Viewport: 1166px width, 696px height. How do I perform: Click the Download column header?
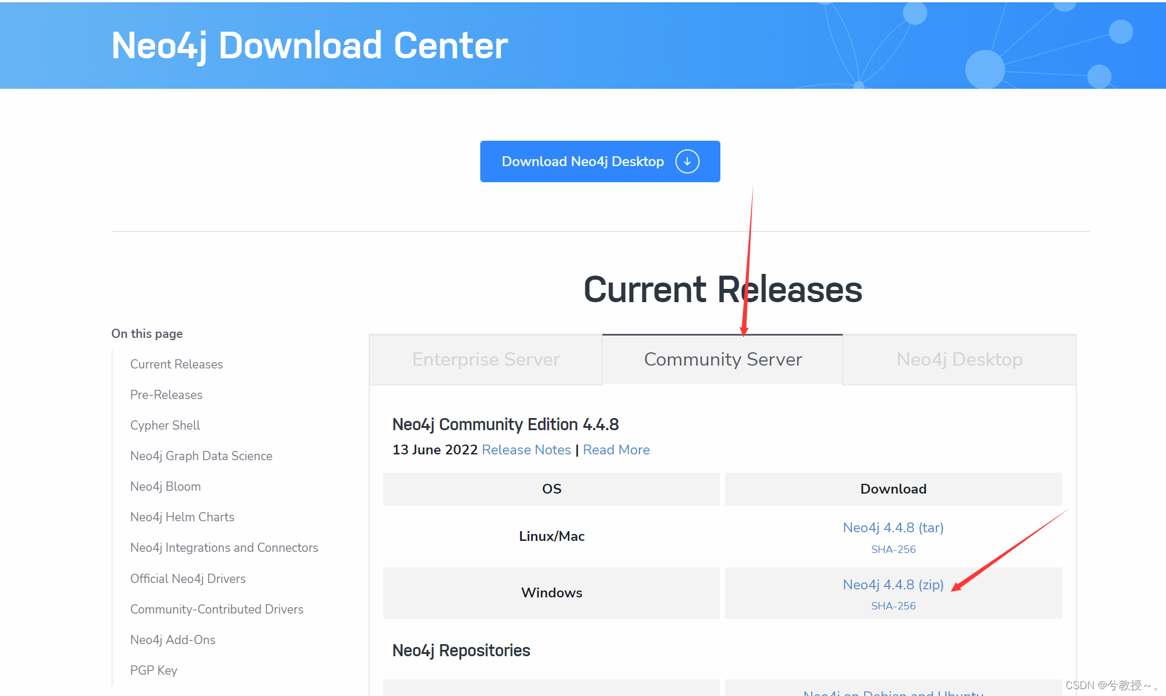[x=893, y=489]
